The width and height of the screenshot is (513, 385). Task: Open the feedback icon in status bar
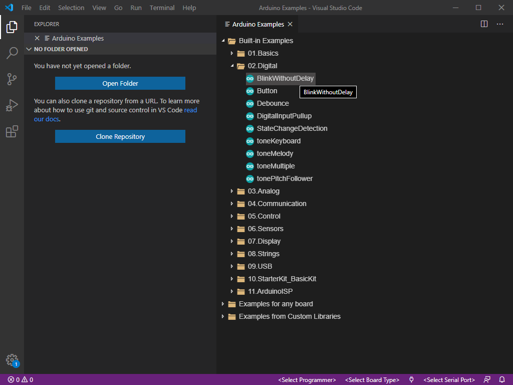pos(487,380)
